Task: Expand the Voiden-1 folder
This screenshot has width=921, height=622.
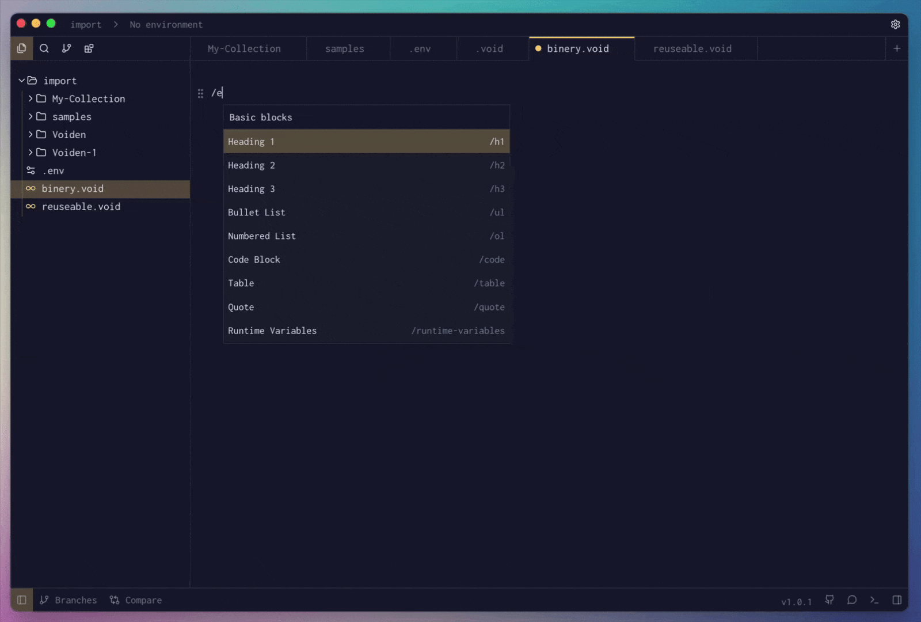Action: [x=31, y=153]
